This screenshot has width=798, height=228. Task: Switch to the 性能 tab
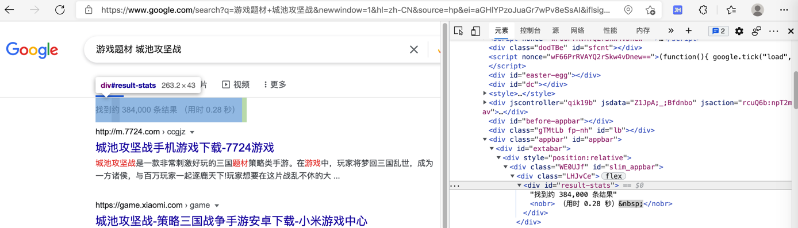[610, 31]
